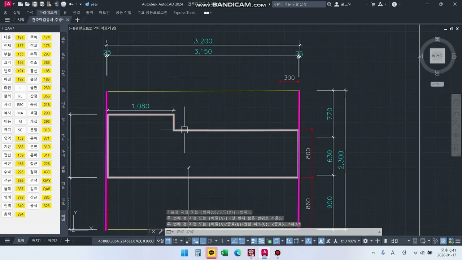The image size is (462, 260).
Task: Expand the quick access toolbar customize arrow
Action: [x=80, y=4]
